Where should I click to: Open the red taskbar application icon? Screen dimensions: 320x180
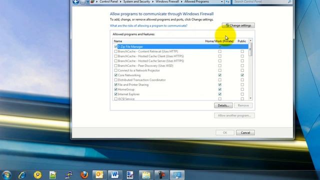161,175
